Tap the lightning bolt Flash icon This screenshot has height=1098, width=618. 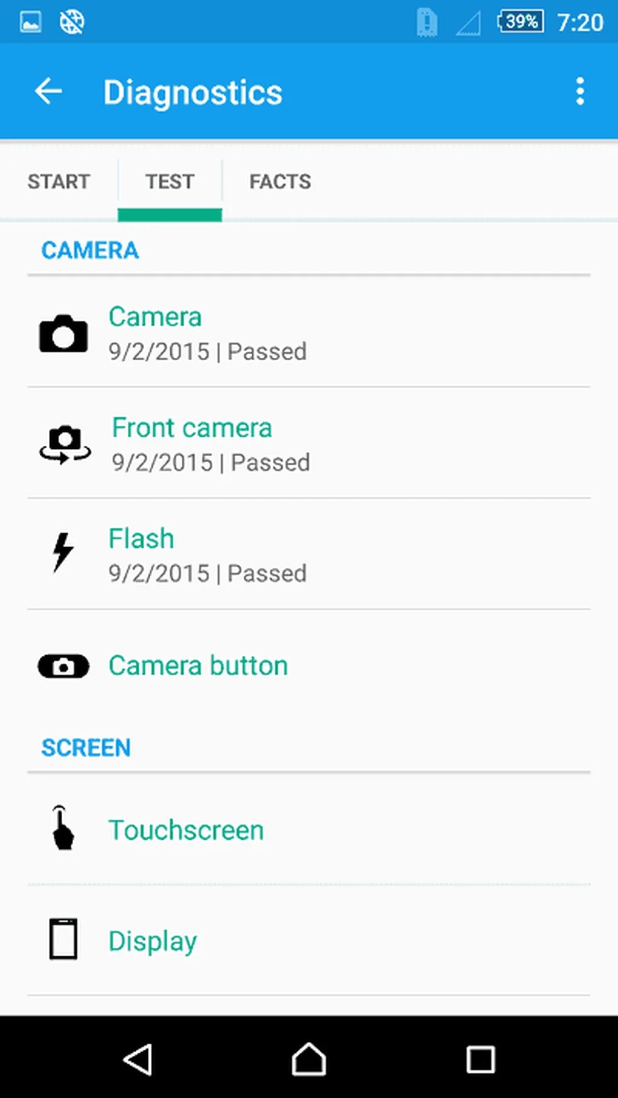[62, 552]
